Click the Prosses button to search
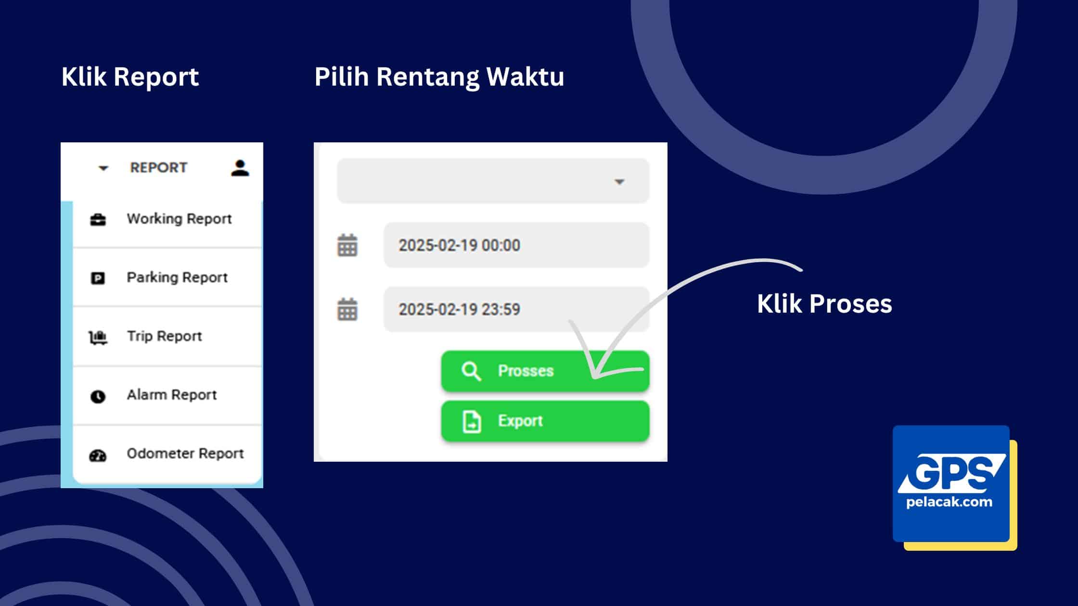 pos(544,371)
